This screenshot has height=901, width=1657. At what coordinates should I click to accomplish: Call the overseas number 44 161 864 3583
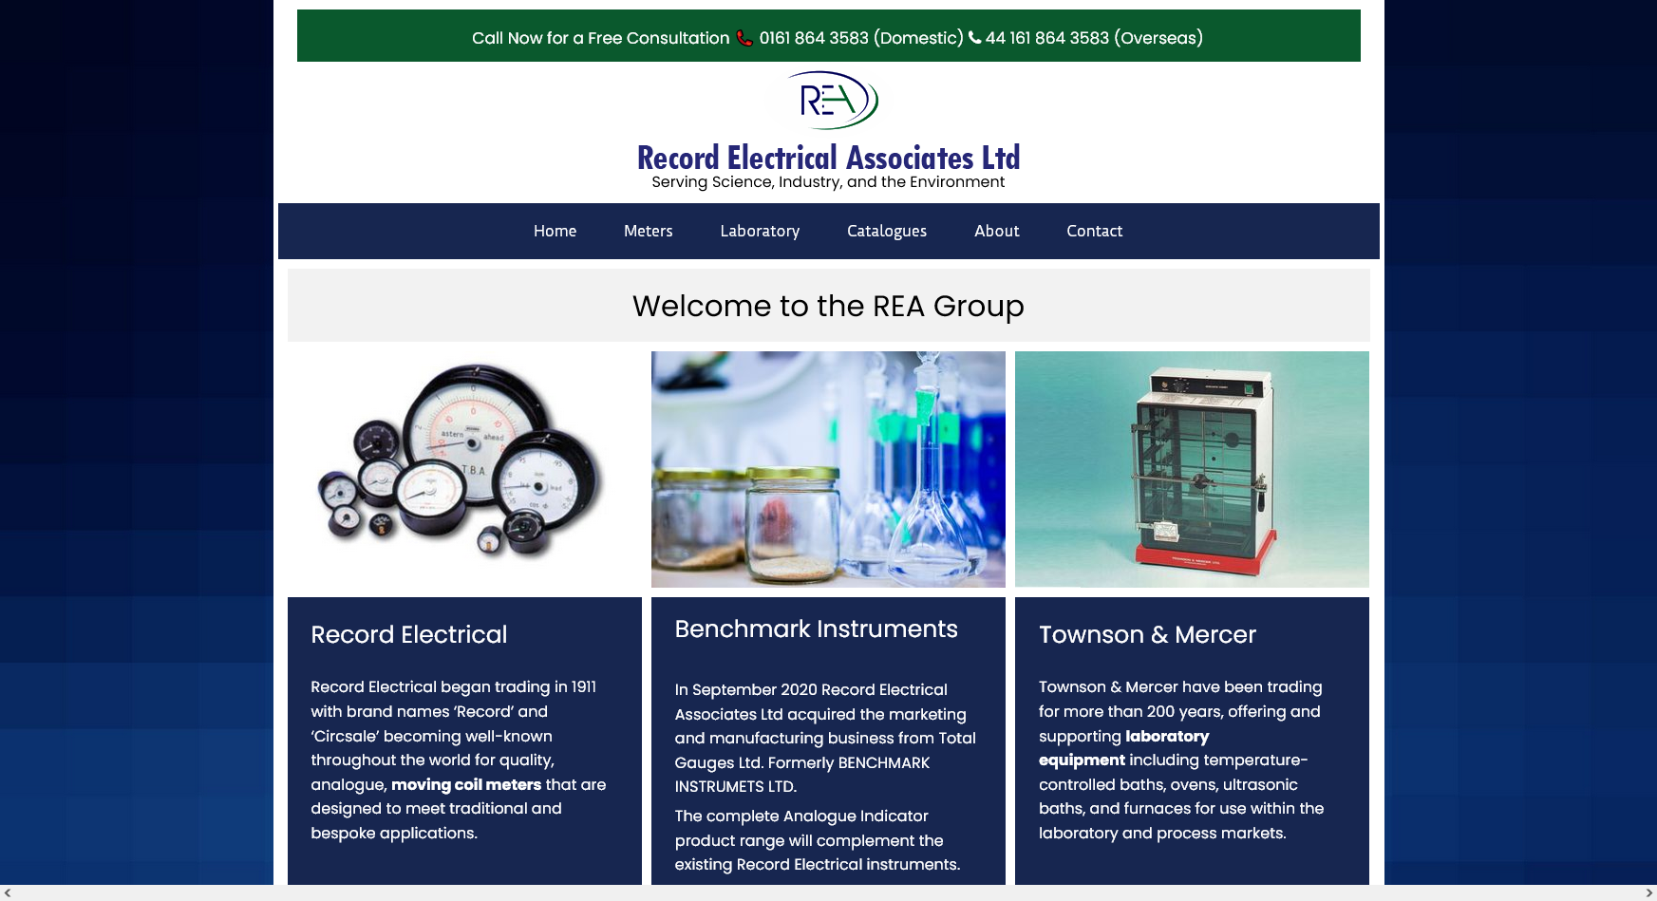(1046, 38)
